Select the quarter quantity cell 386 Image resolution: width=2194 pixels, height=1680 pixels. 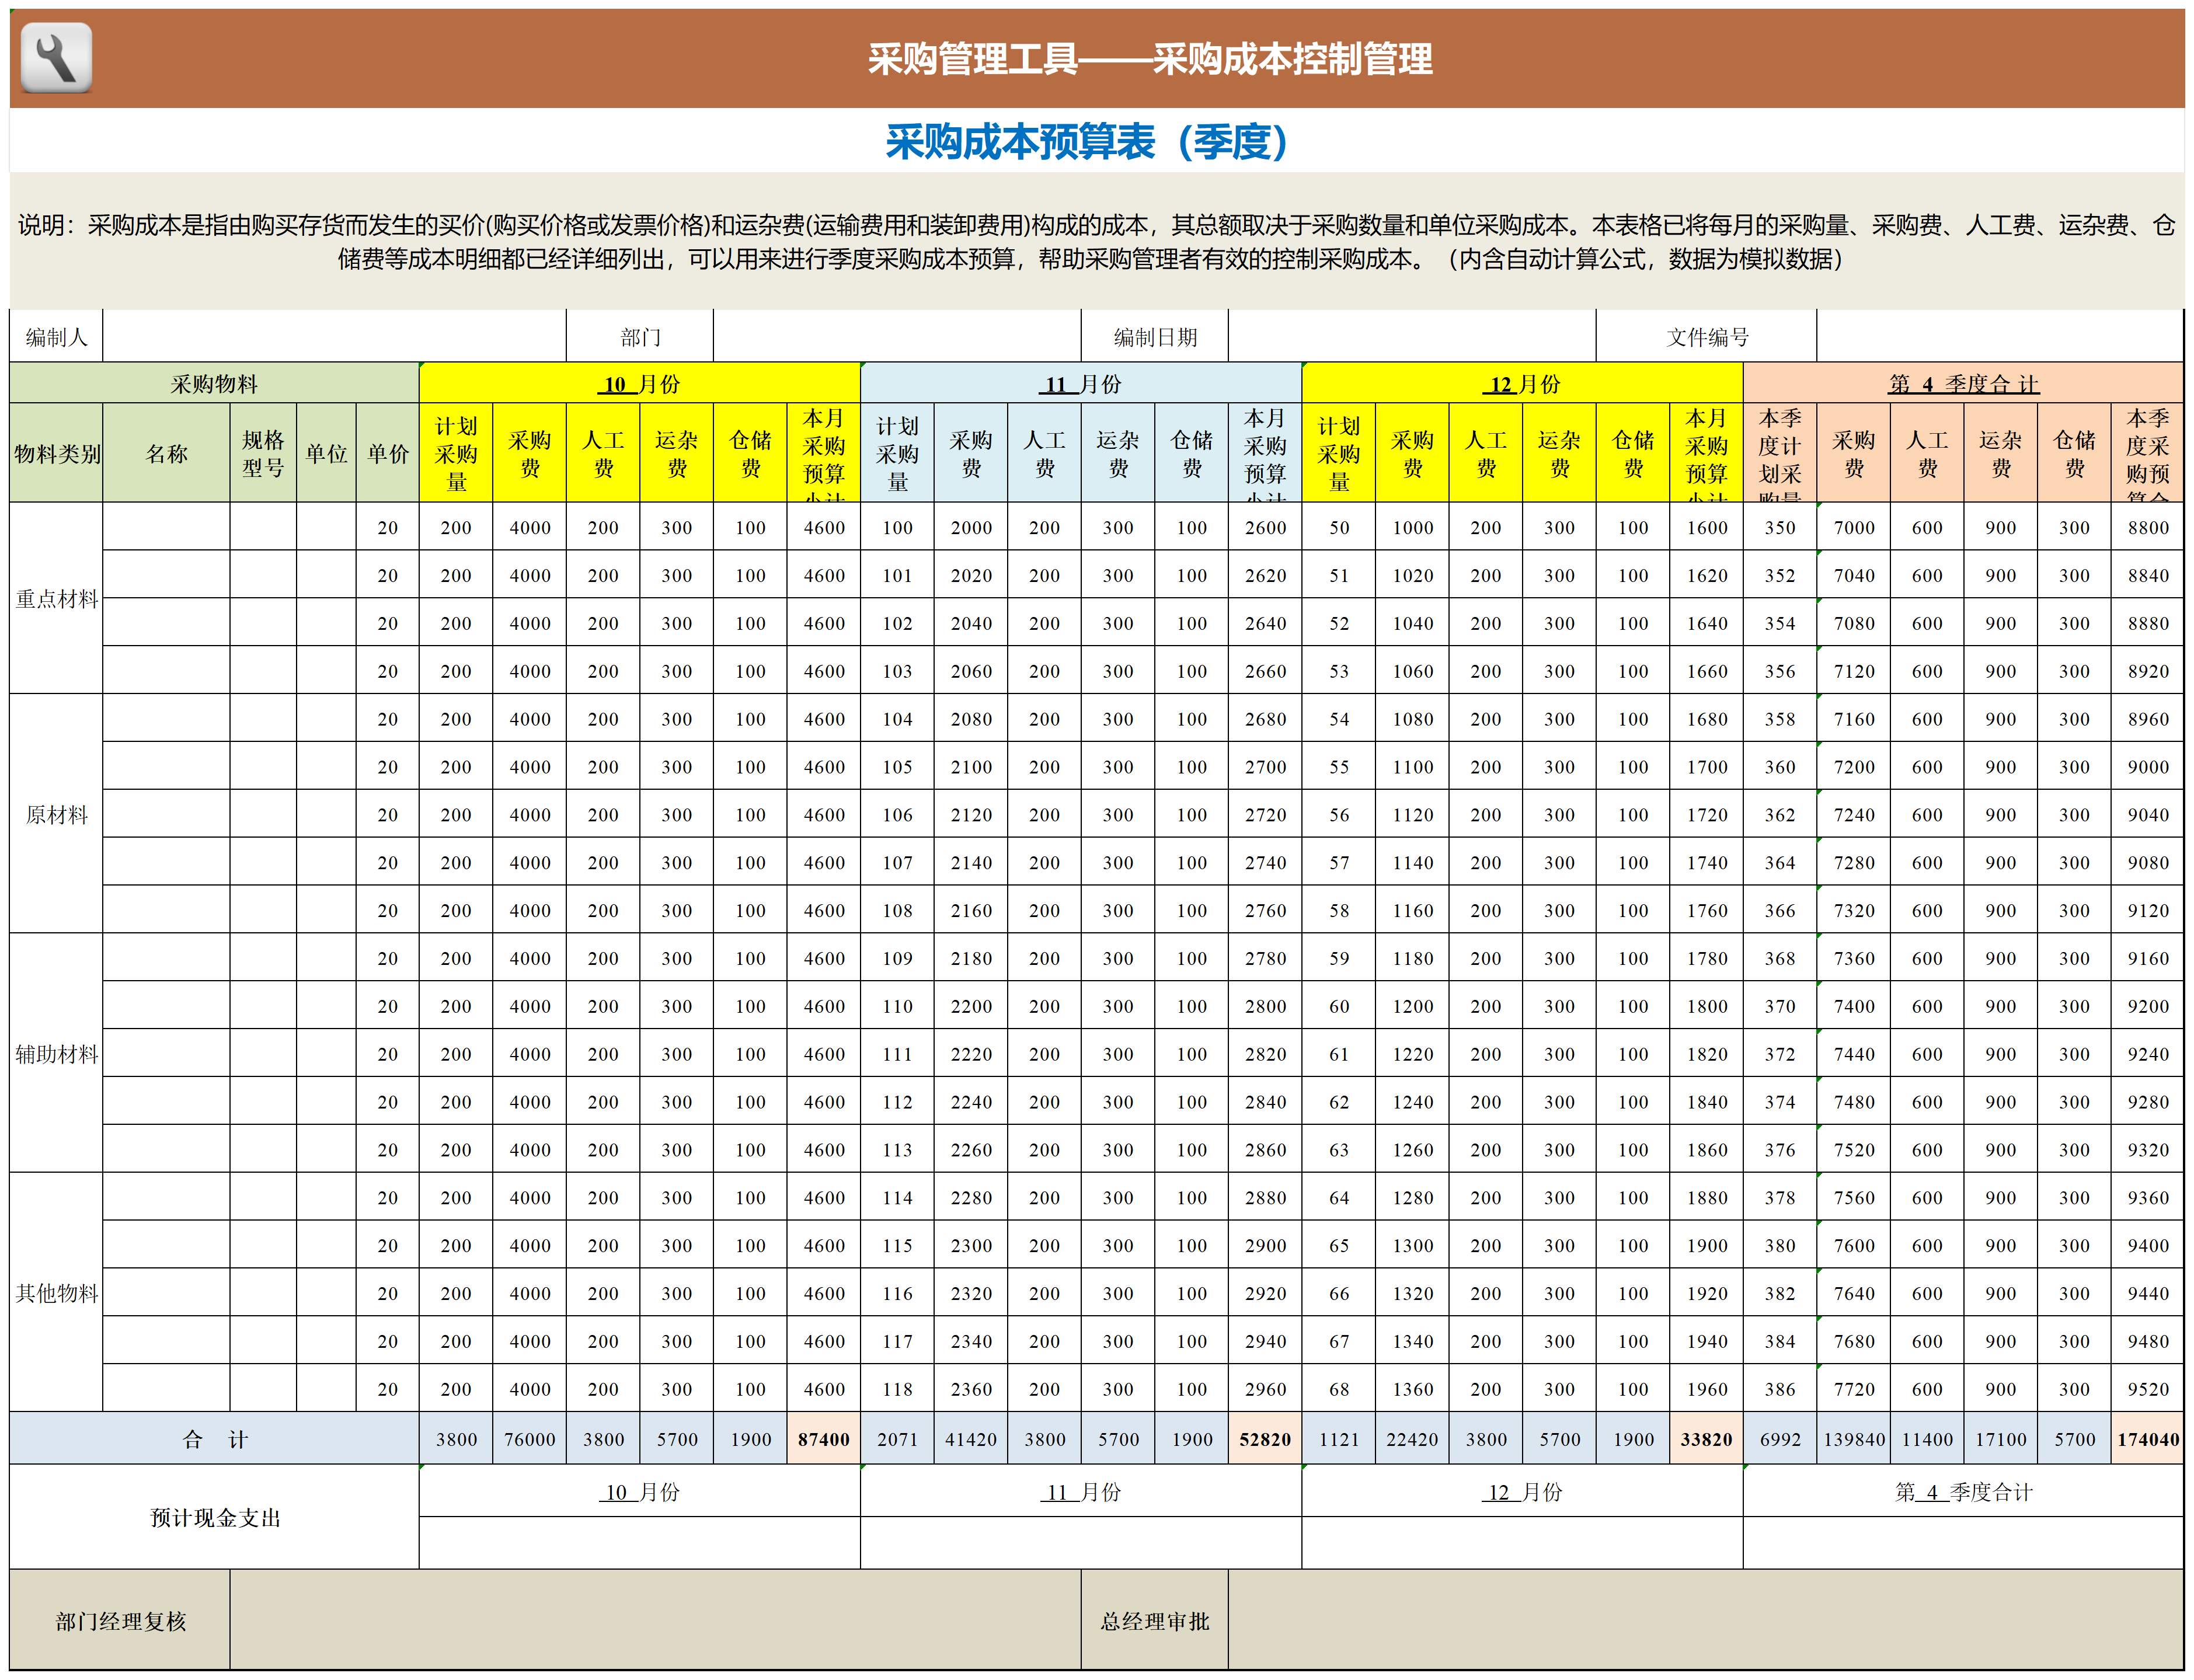[1780, 1388]
